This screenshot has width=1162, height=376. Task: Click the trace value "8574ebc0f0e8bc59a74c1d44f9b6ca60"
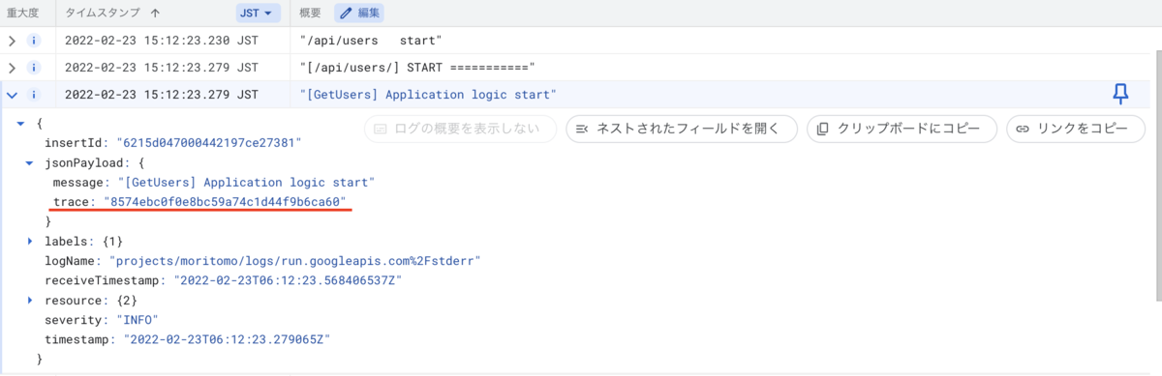pyautogui.click(x=225, y=202)
